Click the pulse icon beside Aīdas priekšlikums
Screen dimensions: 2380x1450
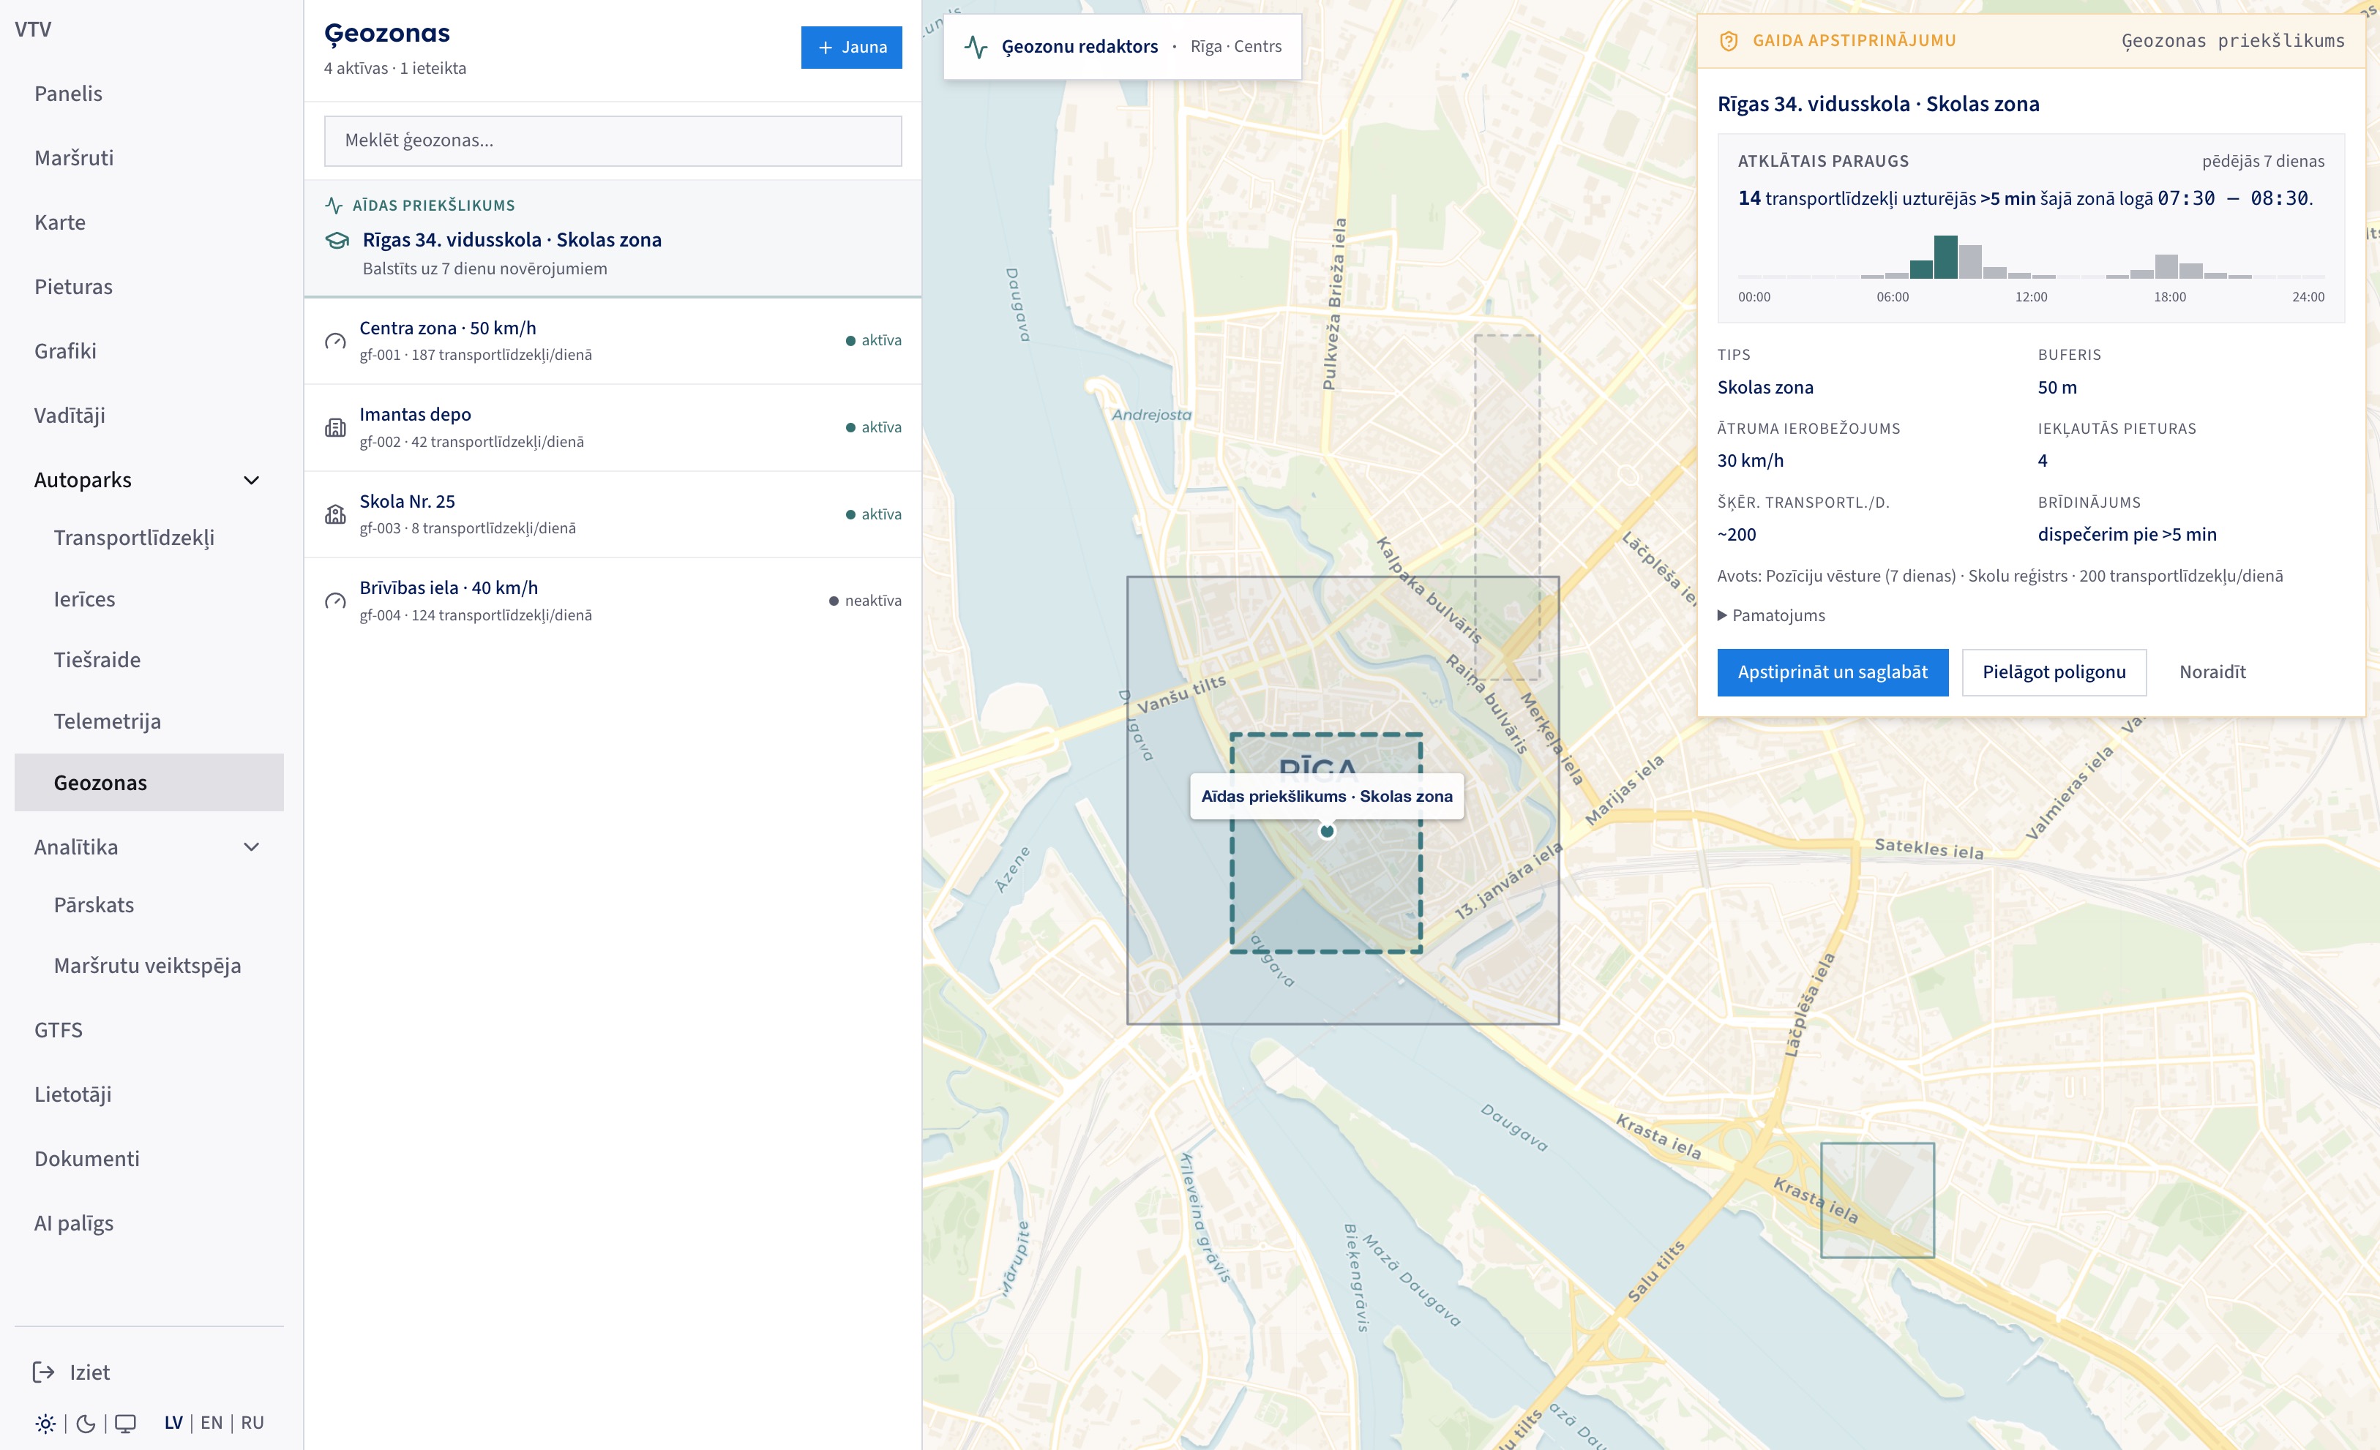point(334,206)
